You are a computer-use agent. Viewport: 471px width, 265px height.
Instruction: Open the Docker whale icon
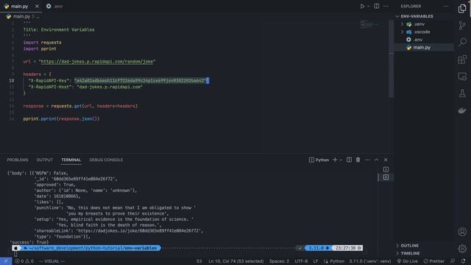click(x=462, y=110)
